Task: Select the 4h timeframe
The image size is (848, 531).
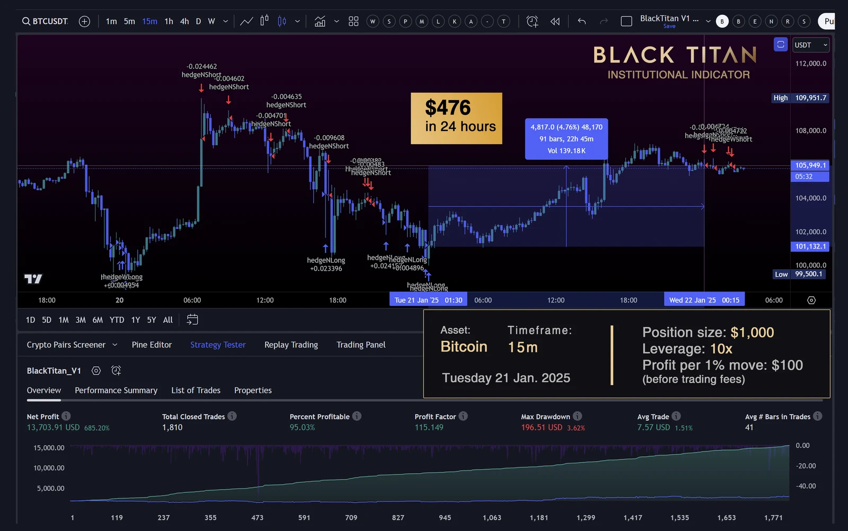Action: (x=184, y=21)
